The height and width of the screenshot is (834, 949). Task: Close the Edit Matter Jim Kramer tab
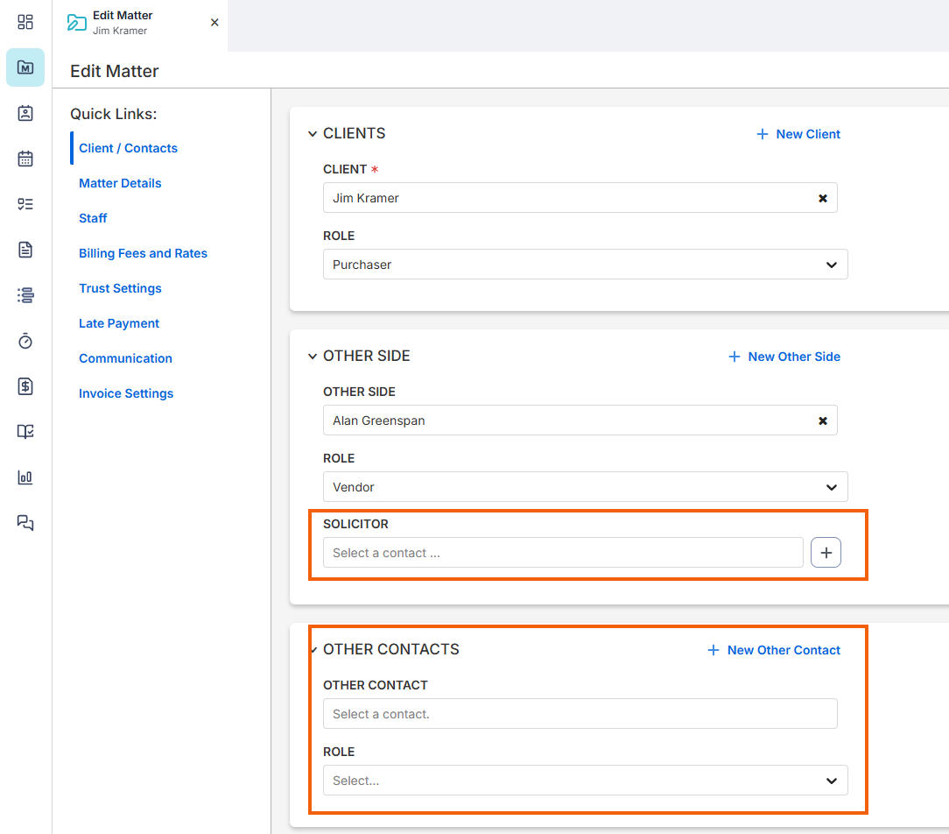[x=214, y=23]
